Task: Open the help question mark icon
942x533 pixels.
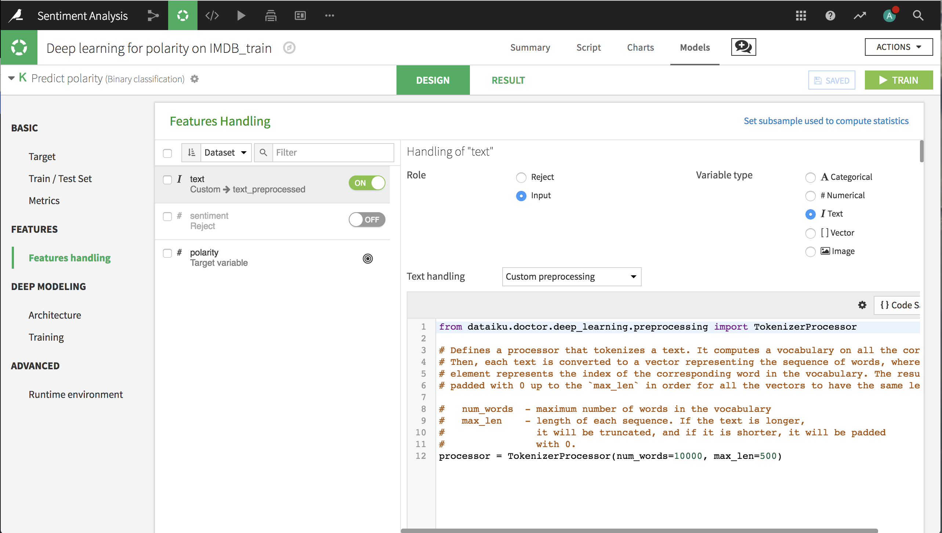Action: [x=830, y=15]
